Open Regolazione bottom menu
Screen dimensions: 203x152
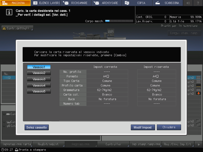[x=81, y=144]
